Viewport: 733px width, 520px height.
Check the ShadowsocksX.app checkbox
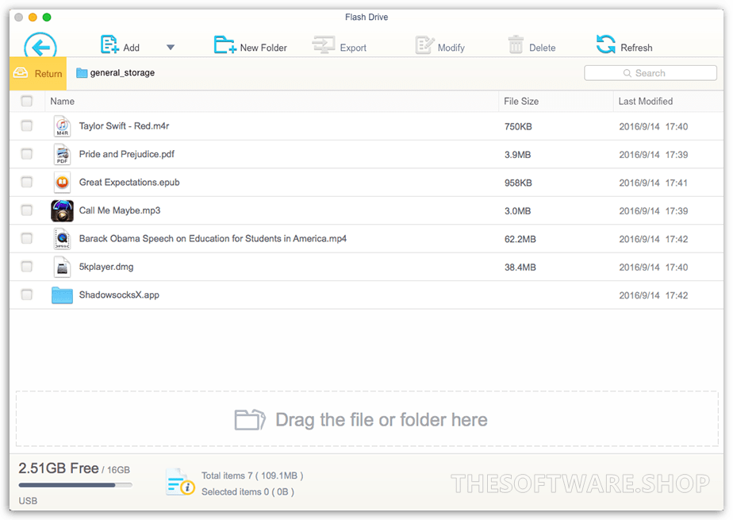pos(27,295)
